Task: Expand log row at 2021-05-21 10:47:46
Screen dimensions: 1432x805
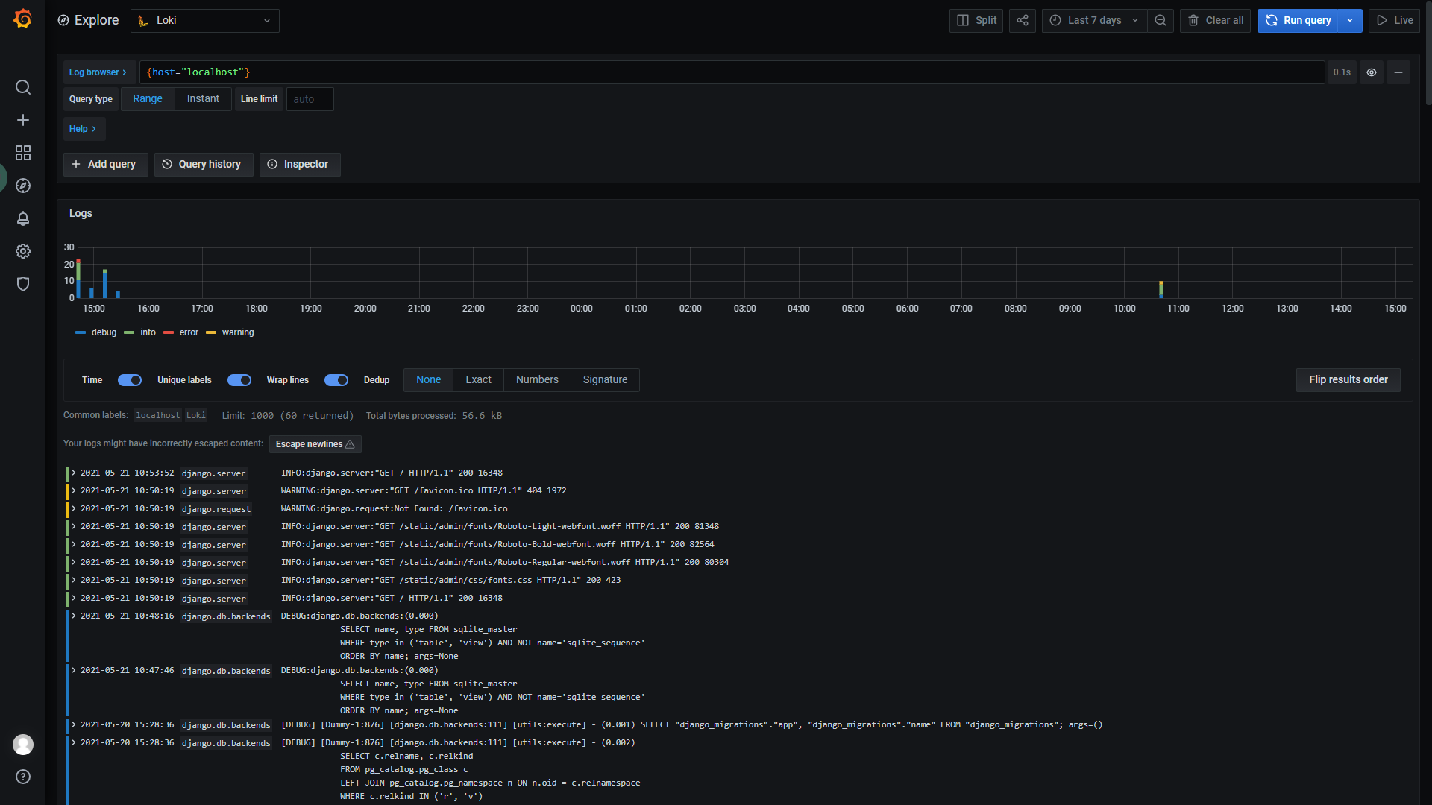Action: [75, 670]
